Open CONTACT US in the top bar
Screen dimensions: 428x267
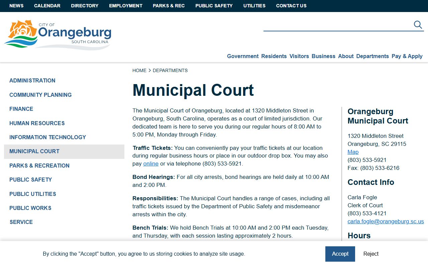point(291,6)
